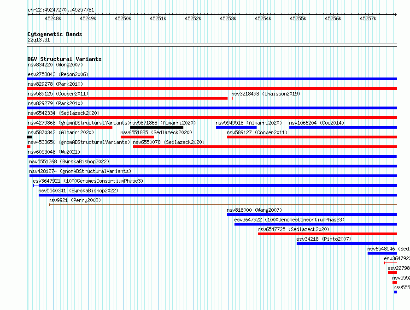Image resolution: width=410 pixels, height=310 pixels.
Task: Click the 45248k ruler tick label
Action: click(x=53, y=18)
